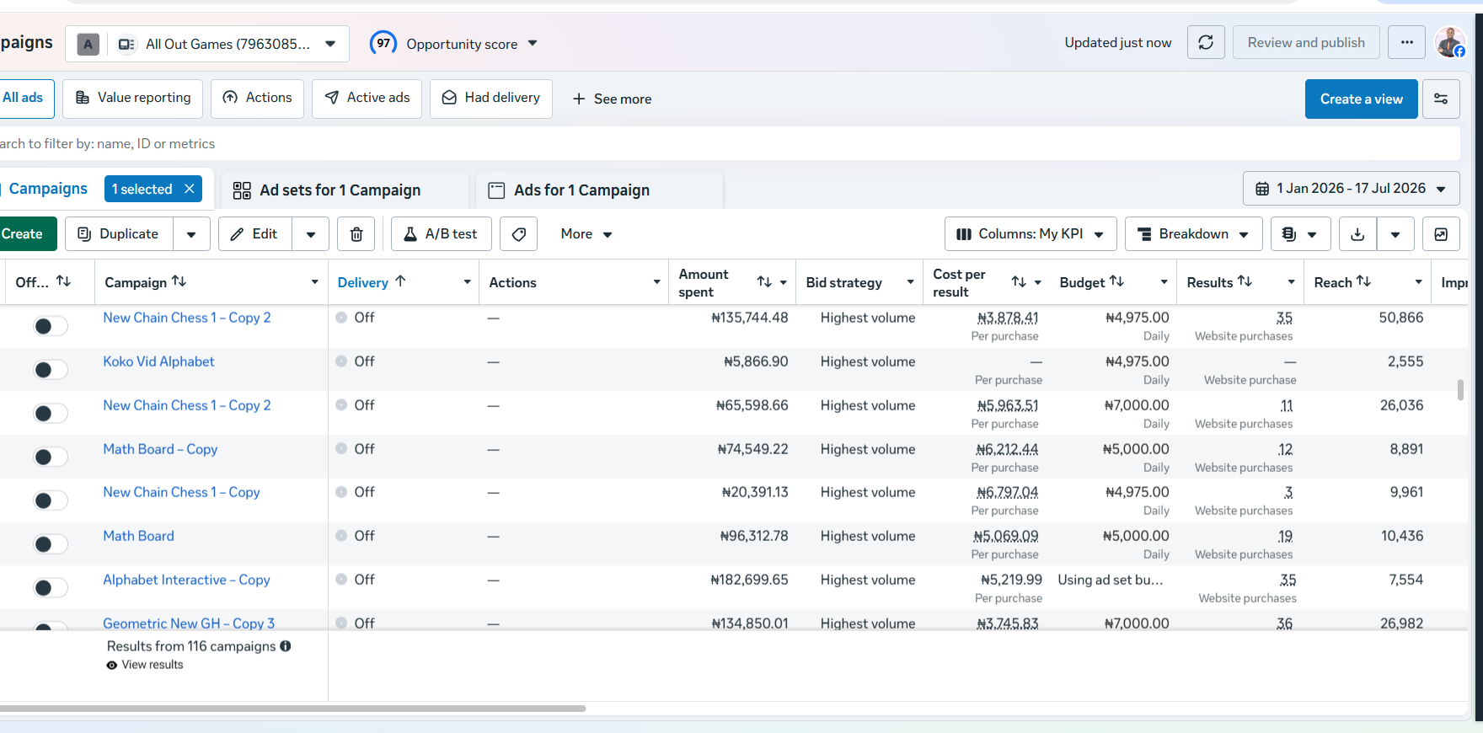1483x733 pixels.
Task: Click the plus icon beside See more
Action: 579,99
